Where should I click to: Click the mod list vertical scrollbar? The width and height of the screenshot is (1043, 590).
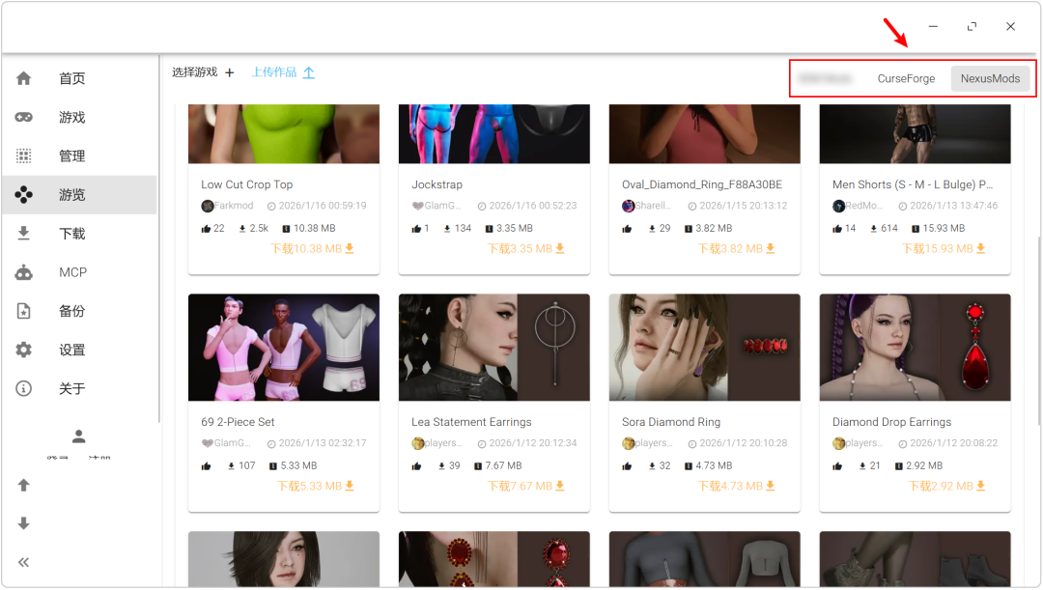pos(1038,330)
